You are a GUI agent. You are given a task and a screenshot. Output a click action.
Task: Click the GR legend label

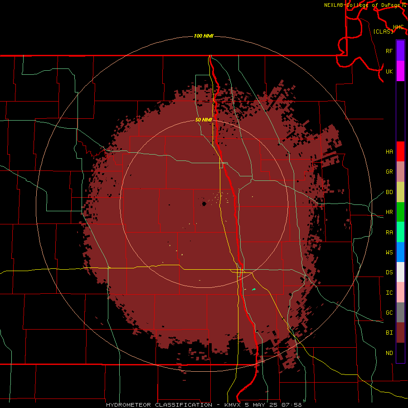click(x=389, y=172)
